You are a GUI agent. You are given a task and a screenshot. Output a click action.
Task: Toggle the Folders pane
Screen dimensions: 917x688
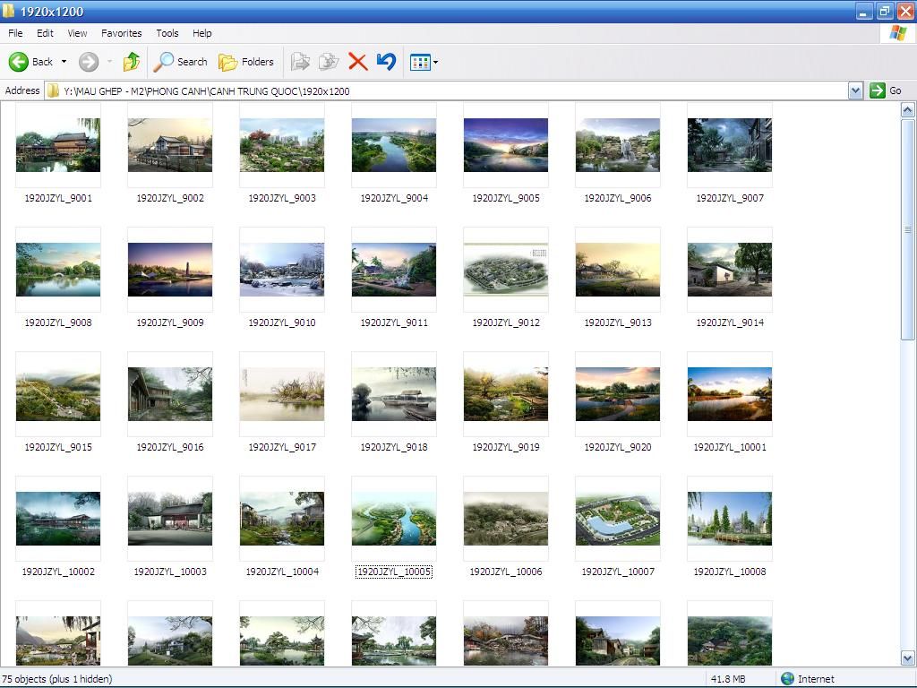pyautogui.click(x=245, y=62)
